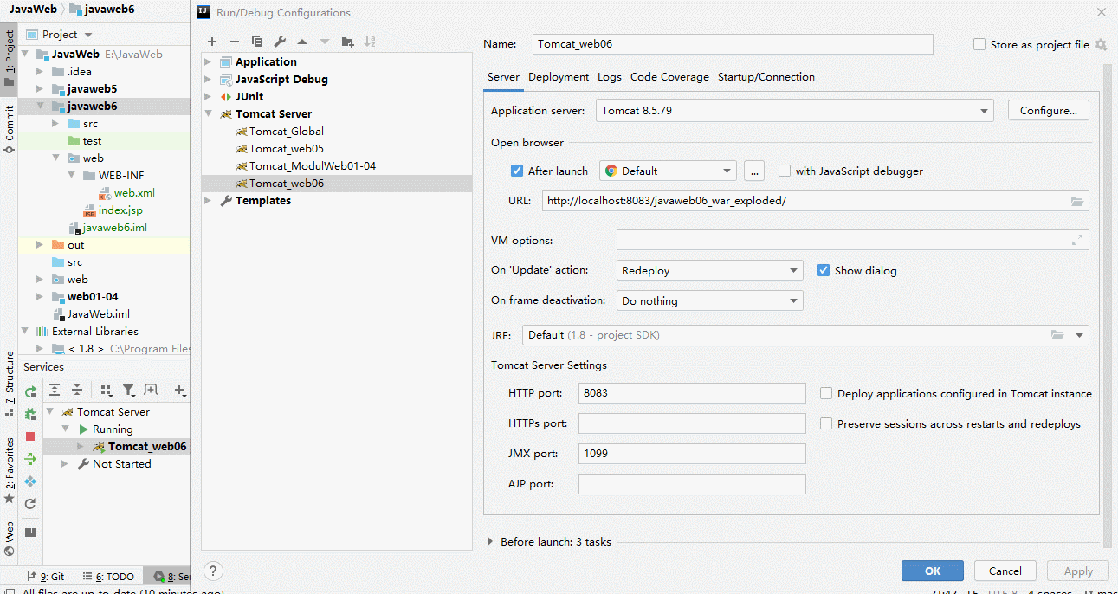Create a new configuration folder
Screen dimensions: 1118x594
click(x=347, y=42)
